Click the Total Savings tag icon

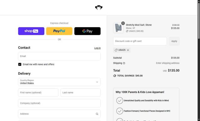click(x=115, y=76)
